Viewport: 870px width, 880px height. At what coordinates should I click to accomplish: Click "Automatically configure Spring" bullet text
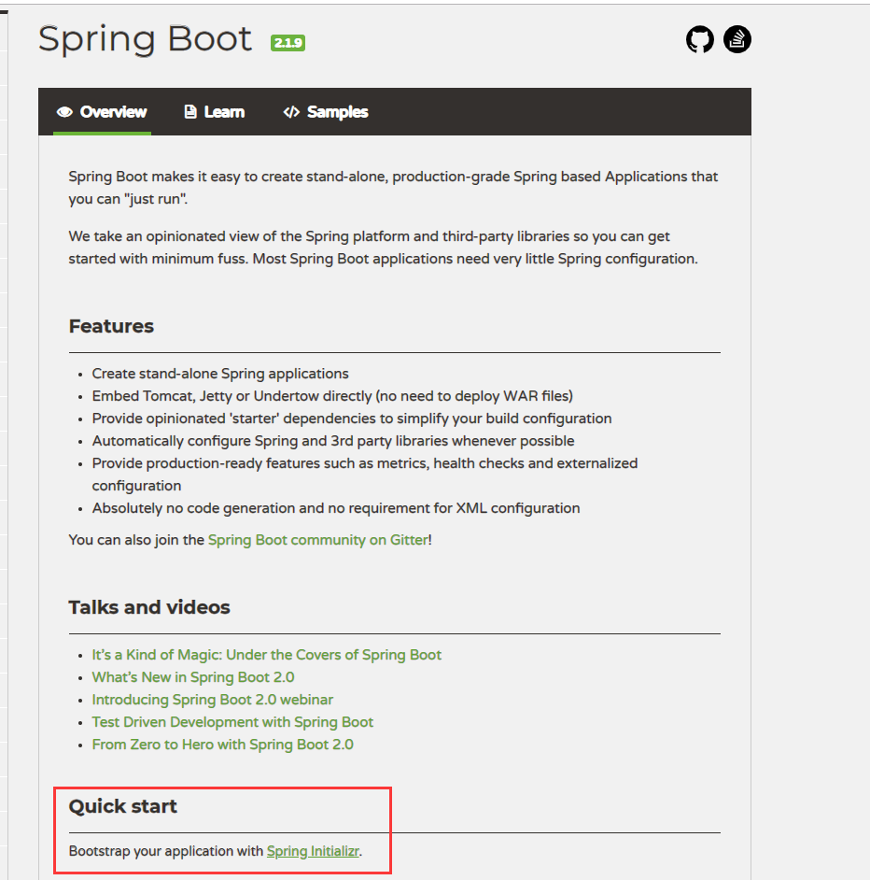pyautogui.click(x=333, y=441)
